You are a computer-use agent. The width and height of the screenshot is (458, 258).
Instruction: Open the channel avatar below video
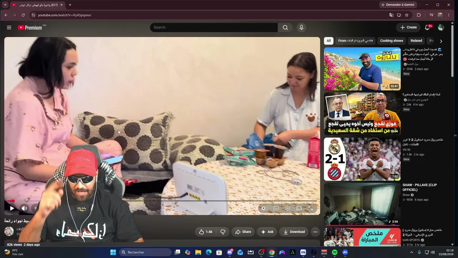[x=9, y=231]
